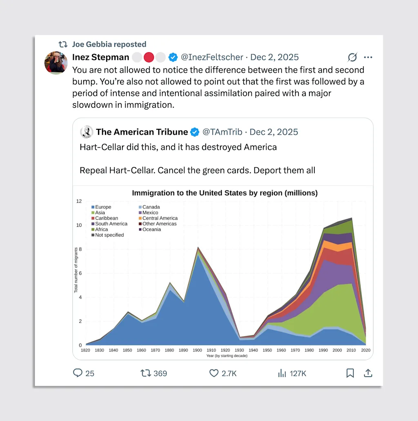Screen dimensions: 418x421
Task: Bookmark this post
Action: (350, 373)
